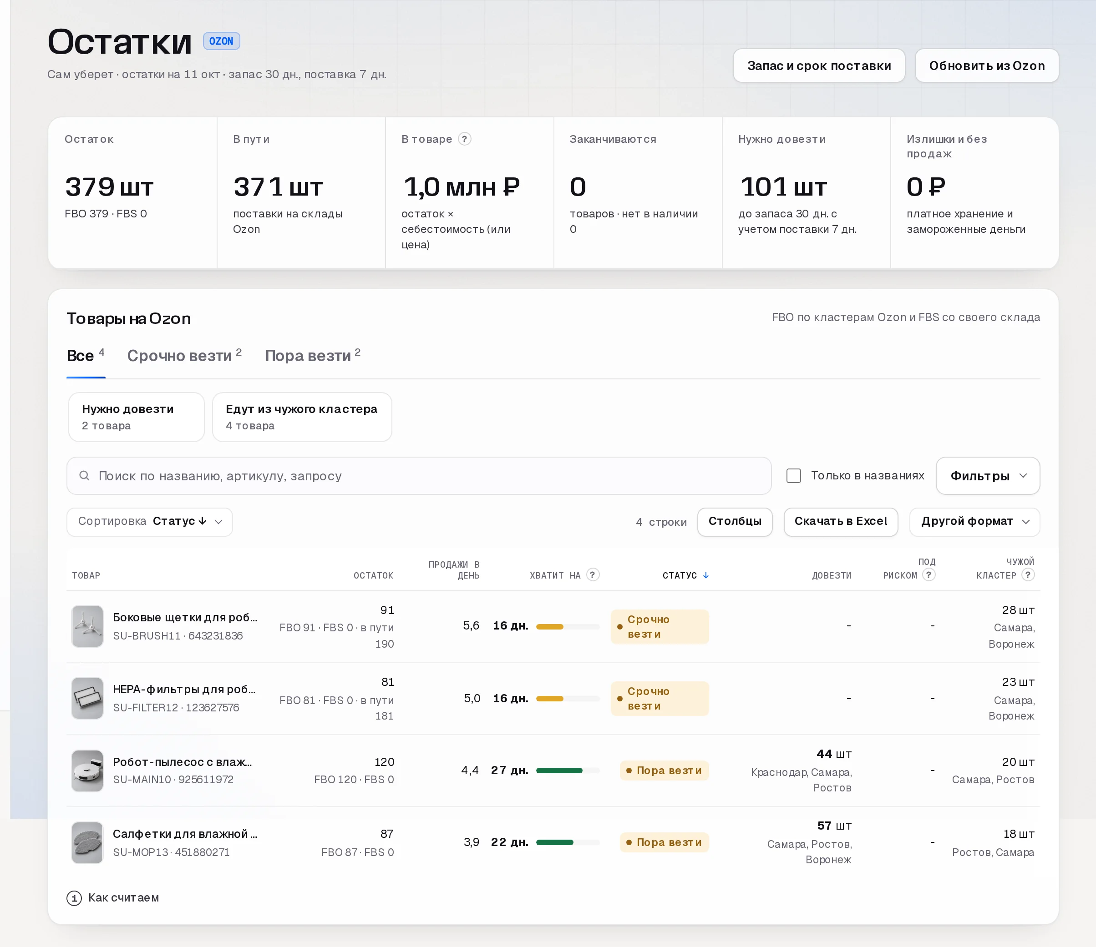
Task: Click article SU-MOP13 · 451880271
Action: [172, 852]
